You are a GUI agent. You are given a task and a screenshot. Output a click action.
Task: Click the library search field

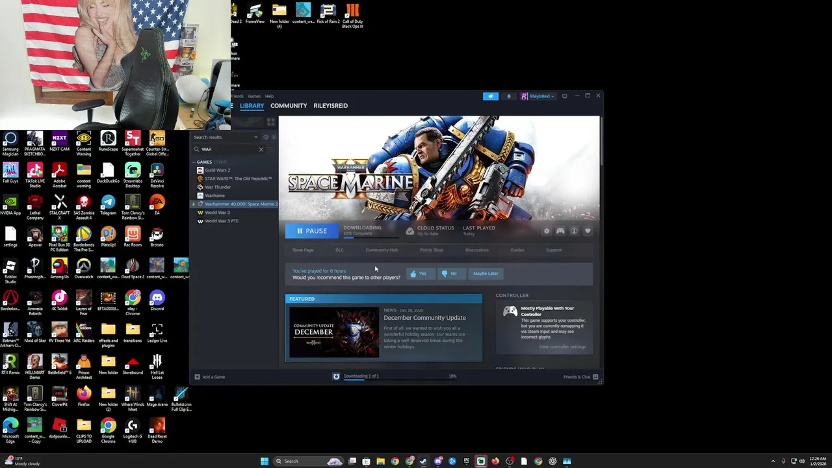228,149
